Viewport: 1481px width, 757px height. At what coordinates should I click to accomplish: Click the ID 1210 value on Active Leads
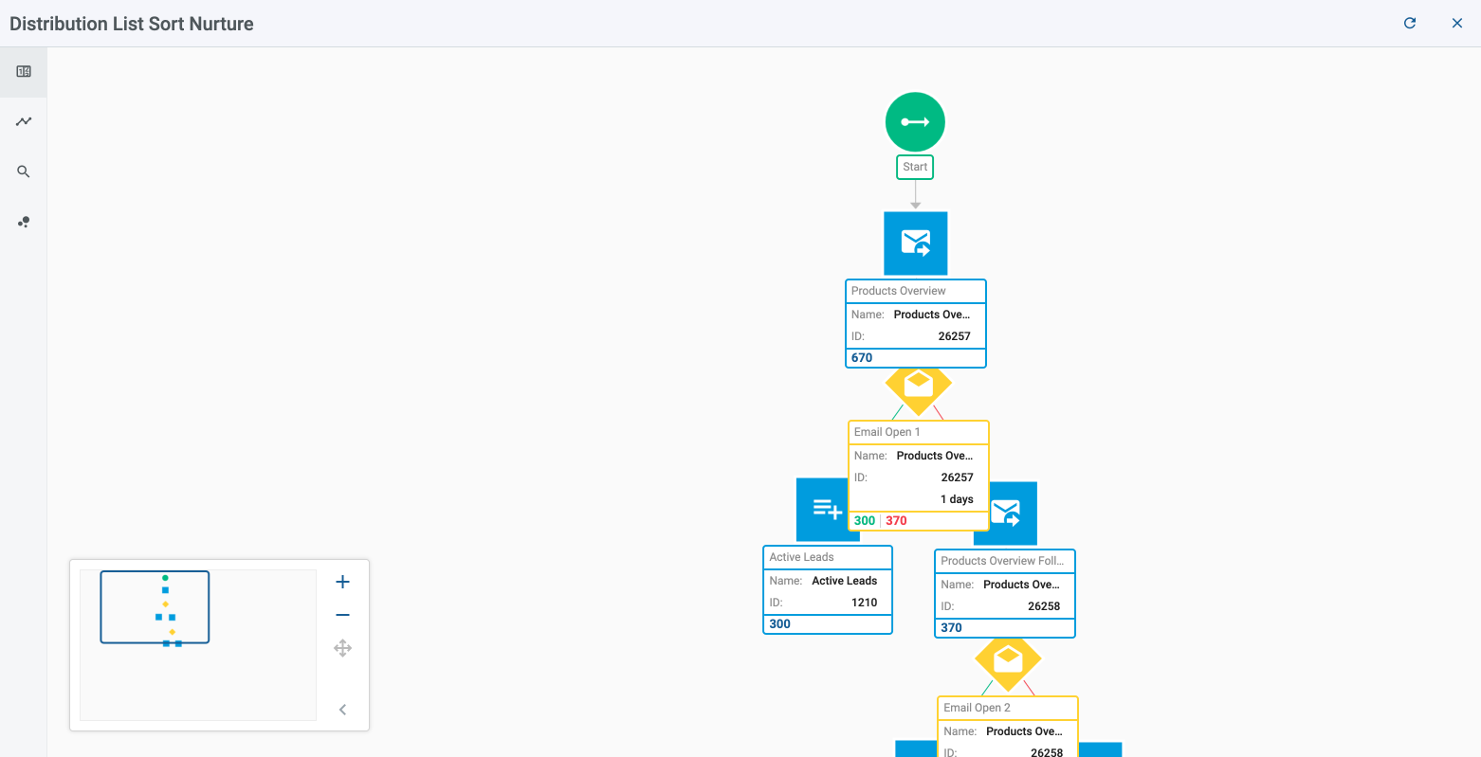click(864, 602)
